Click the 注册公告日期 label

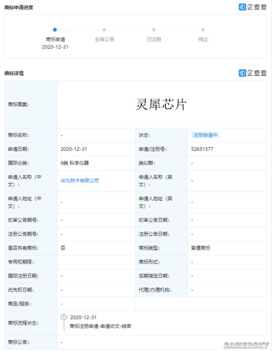tap(154, 234)
